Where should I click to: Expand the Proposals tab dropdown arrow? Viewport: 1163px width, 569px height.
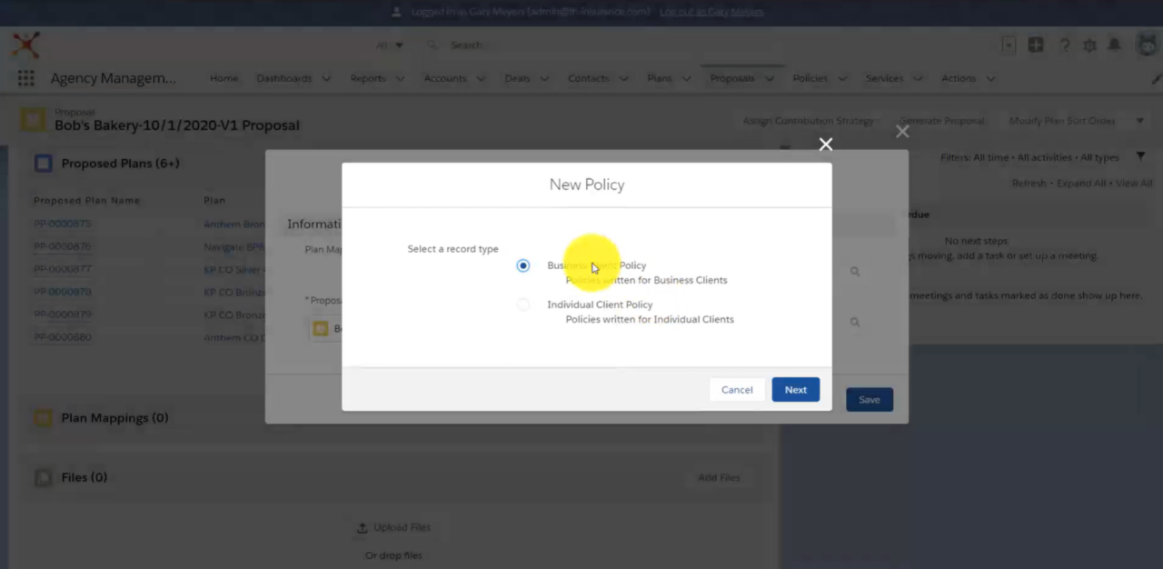769,78
